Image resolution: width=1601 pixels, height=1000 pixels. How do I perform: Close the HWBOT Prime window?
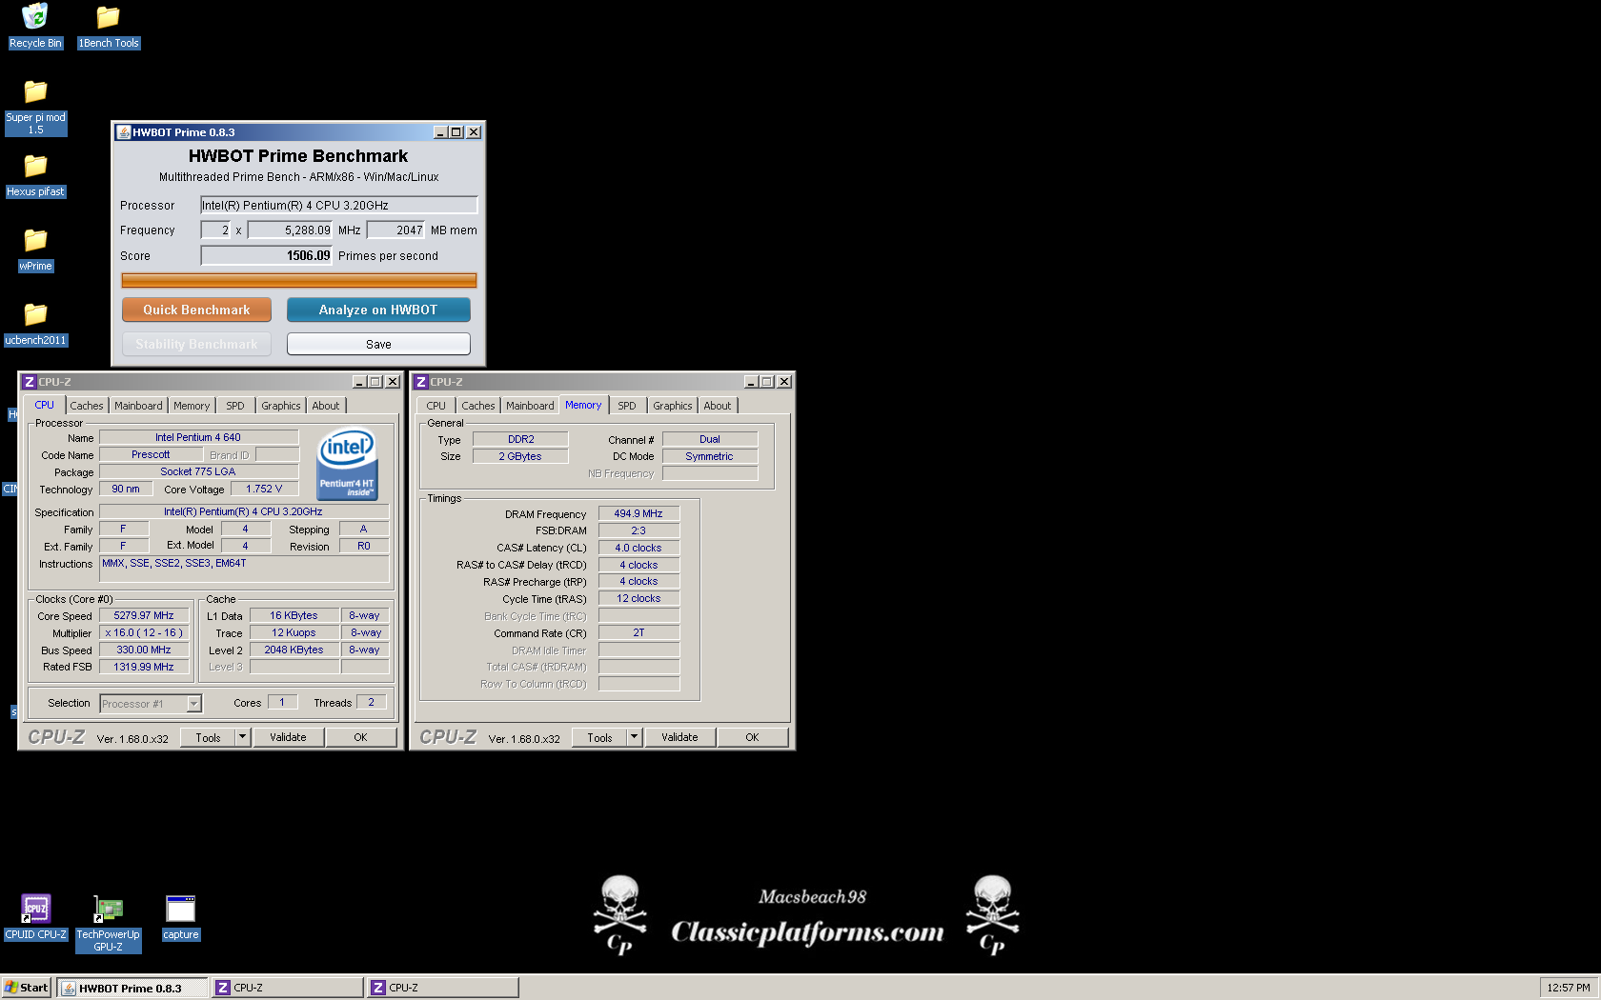[x=474, y=132]
